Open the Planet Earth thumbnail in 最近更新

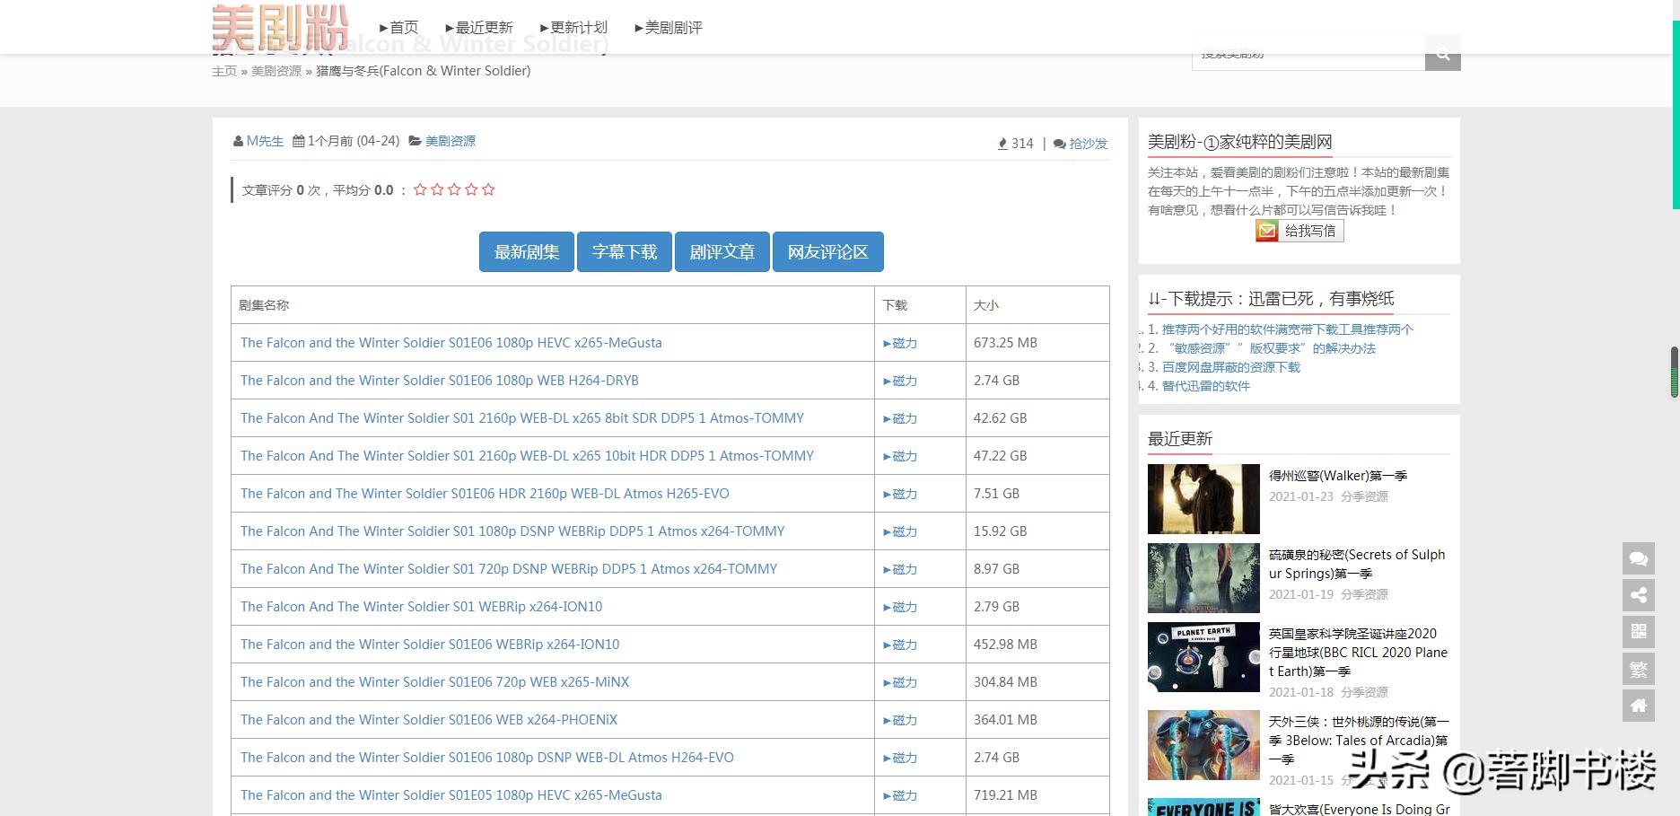pyautogui.click(x=1203, y=657)
